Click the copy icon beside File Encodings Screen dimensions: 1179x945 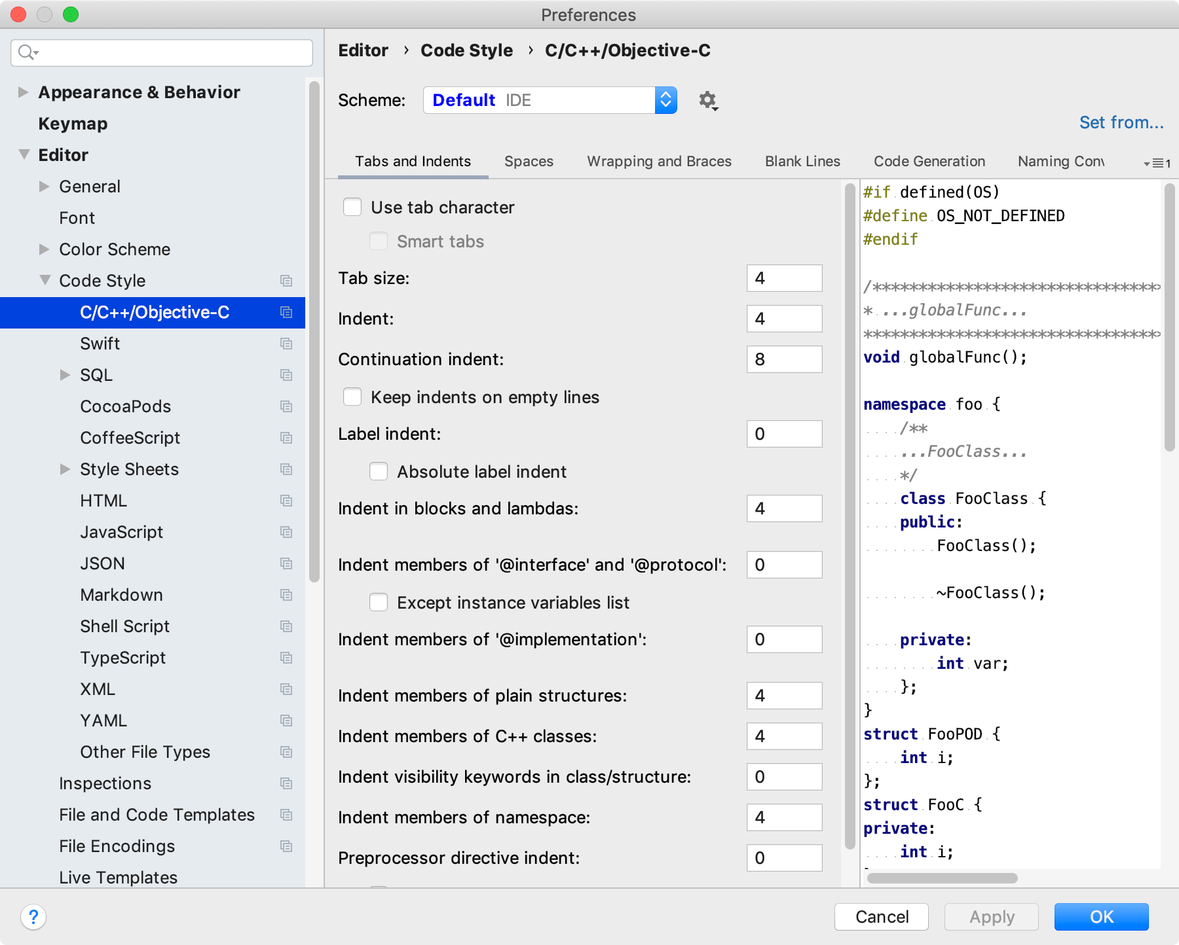click(x=286, y=846)
